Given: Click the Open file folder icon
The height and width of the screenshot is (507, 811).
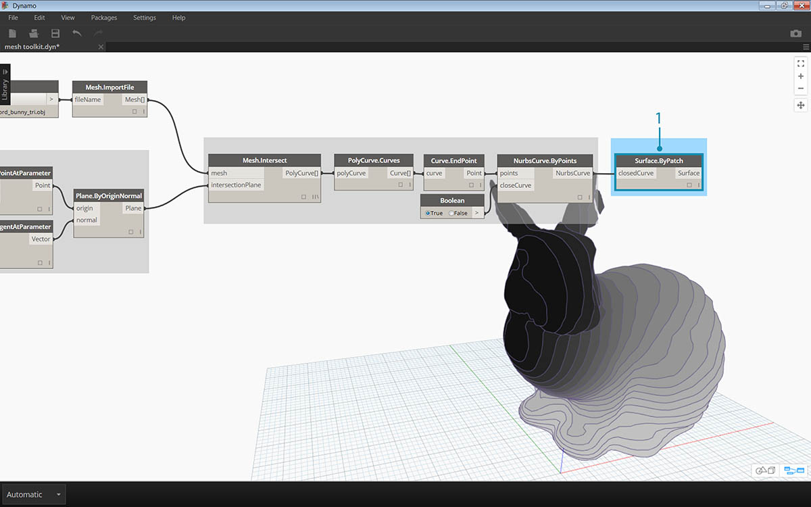Looking at the screenshot, I should [34, 33].
